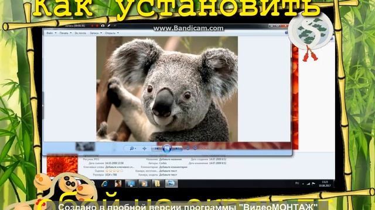Click the Corbis author value
Viewport: 375px width, 210px height.
[163, 163]
